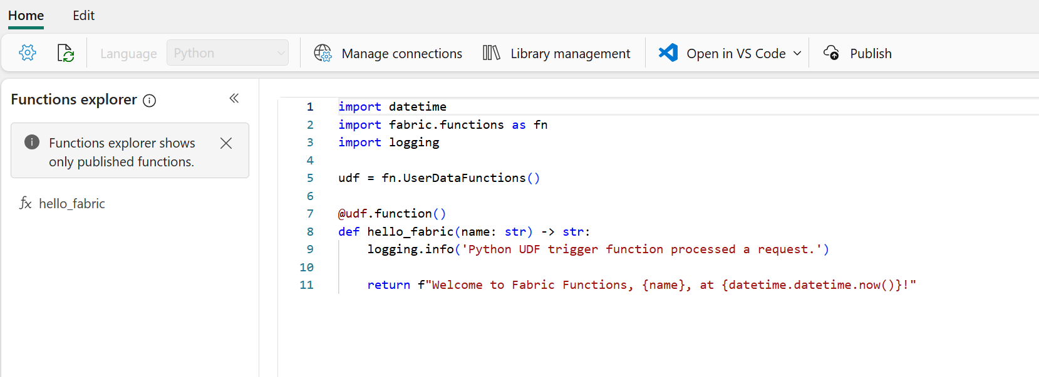1039x377 pixels.
Task: Click the '@udf.function()' decorator
Action: tap(392, 214)
